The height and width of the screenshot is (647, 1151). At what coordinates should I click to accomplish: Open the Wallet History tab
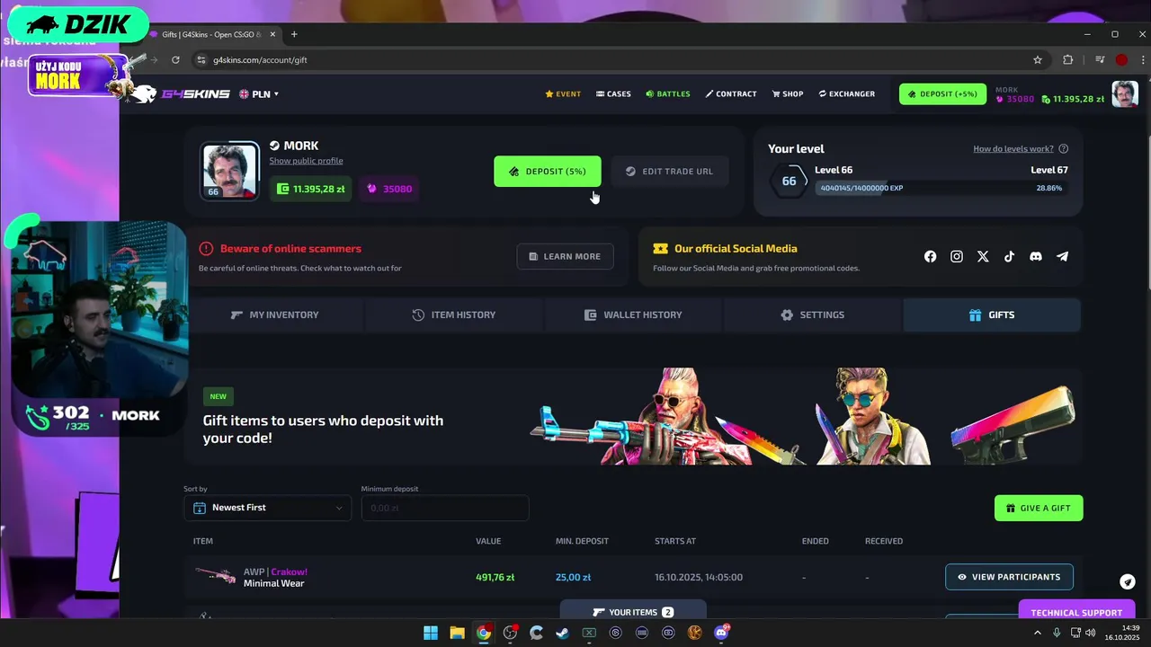633,315
